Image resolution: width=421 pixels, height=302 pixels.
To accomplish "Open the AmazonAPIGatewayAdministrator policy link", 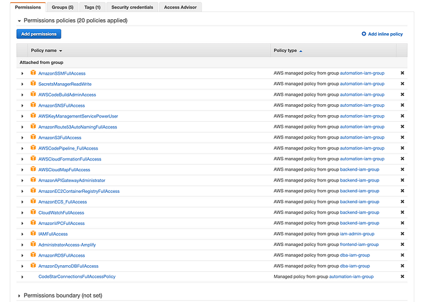I will (x=72, y=180).
